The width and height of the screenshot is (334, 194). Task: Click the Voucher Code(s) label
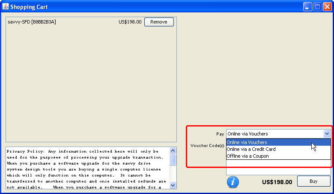click(x=207, y=146)
